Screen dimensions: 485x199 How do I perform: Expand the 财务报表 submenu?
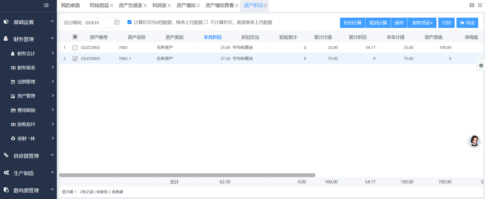click(x=28, y=68)
